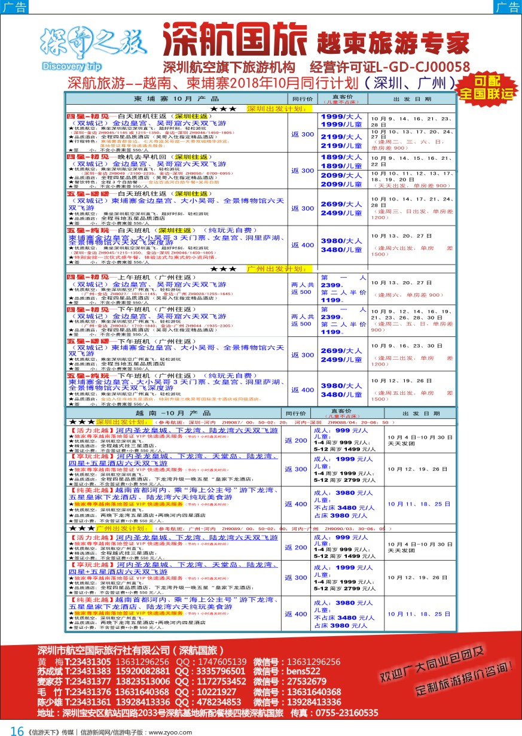The width and height of the screenshot is (522, 736).
Task: Select dates 10月9、16、23、30日
Action: [x=407, y=346]
